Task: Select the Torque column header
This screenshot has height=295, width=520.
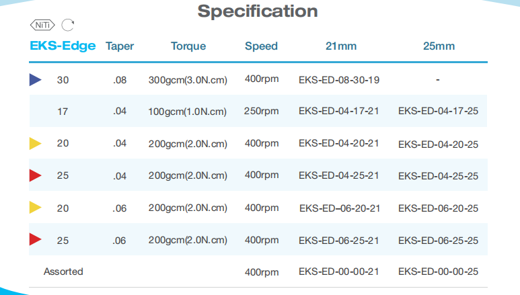Action: click(188, 46)
